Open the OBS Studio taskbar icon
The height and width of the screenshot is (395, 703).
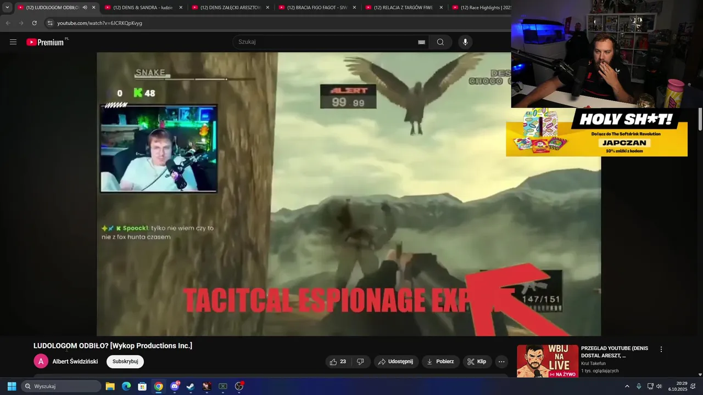[239, 386]
